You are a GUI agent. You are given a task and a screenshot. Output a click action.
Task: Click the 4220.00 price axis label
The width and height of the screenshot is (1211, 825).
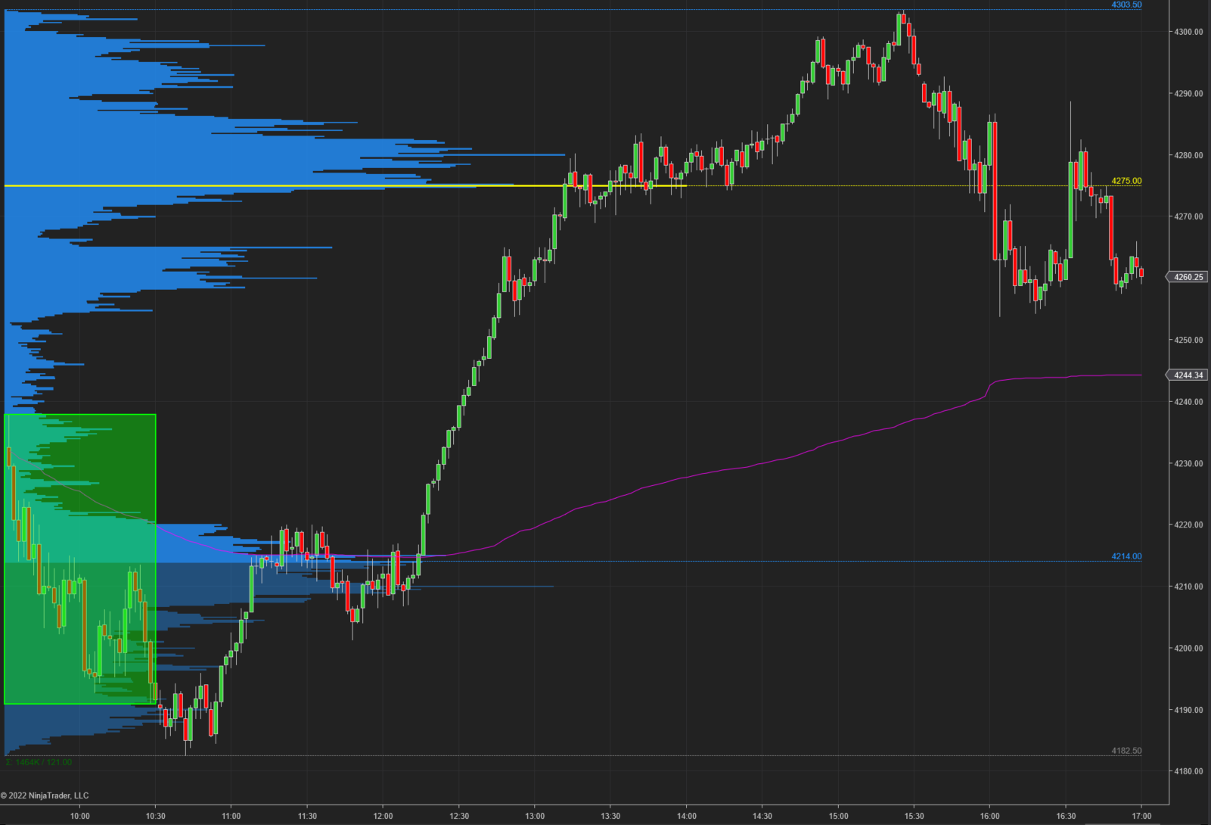coord(1188,525)
